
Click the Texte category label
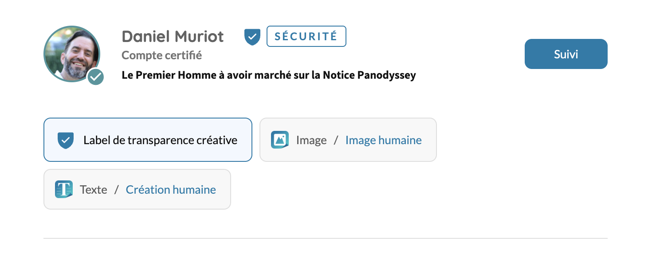(x=94, y=190)
